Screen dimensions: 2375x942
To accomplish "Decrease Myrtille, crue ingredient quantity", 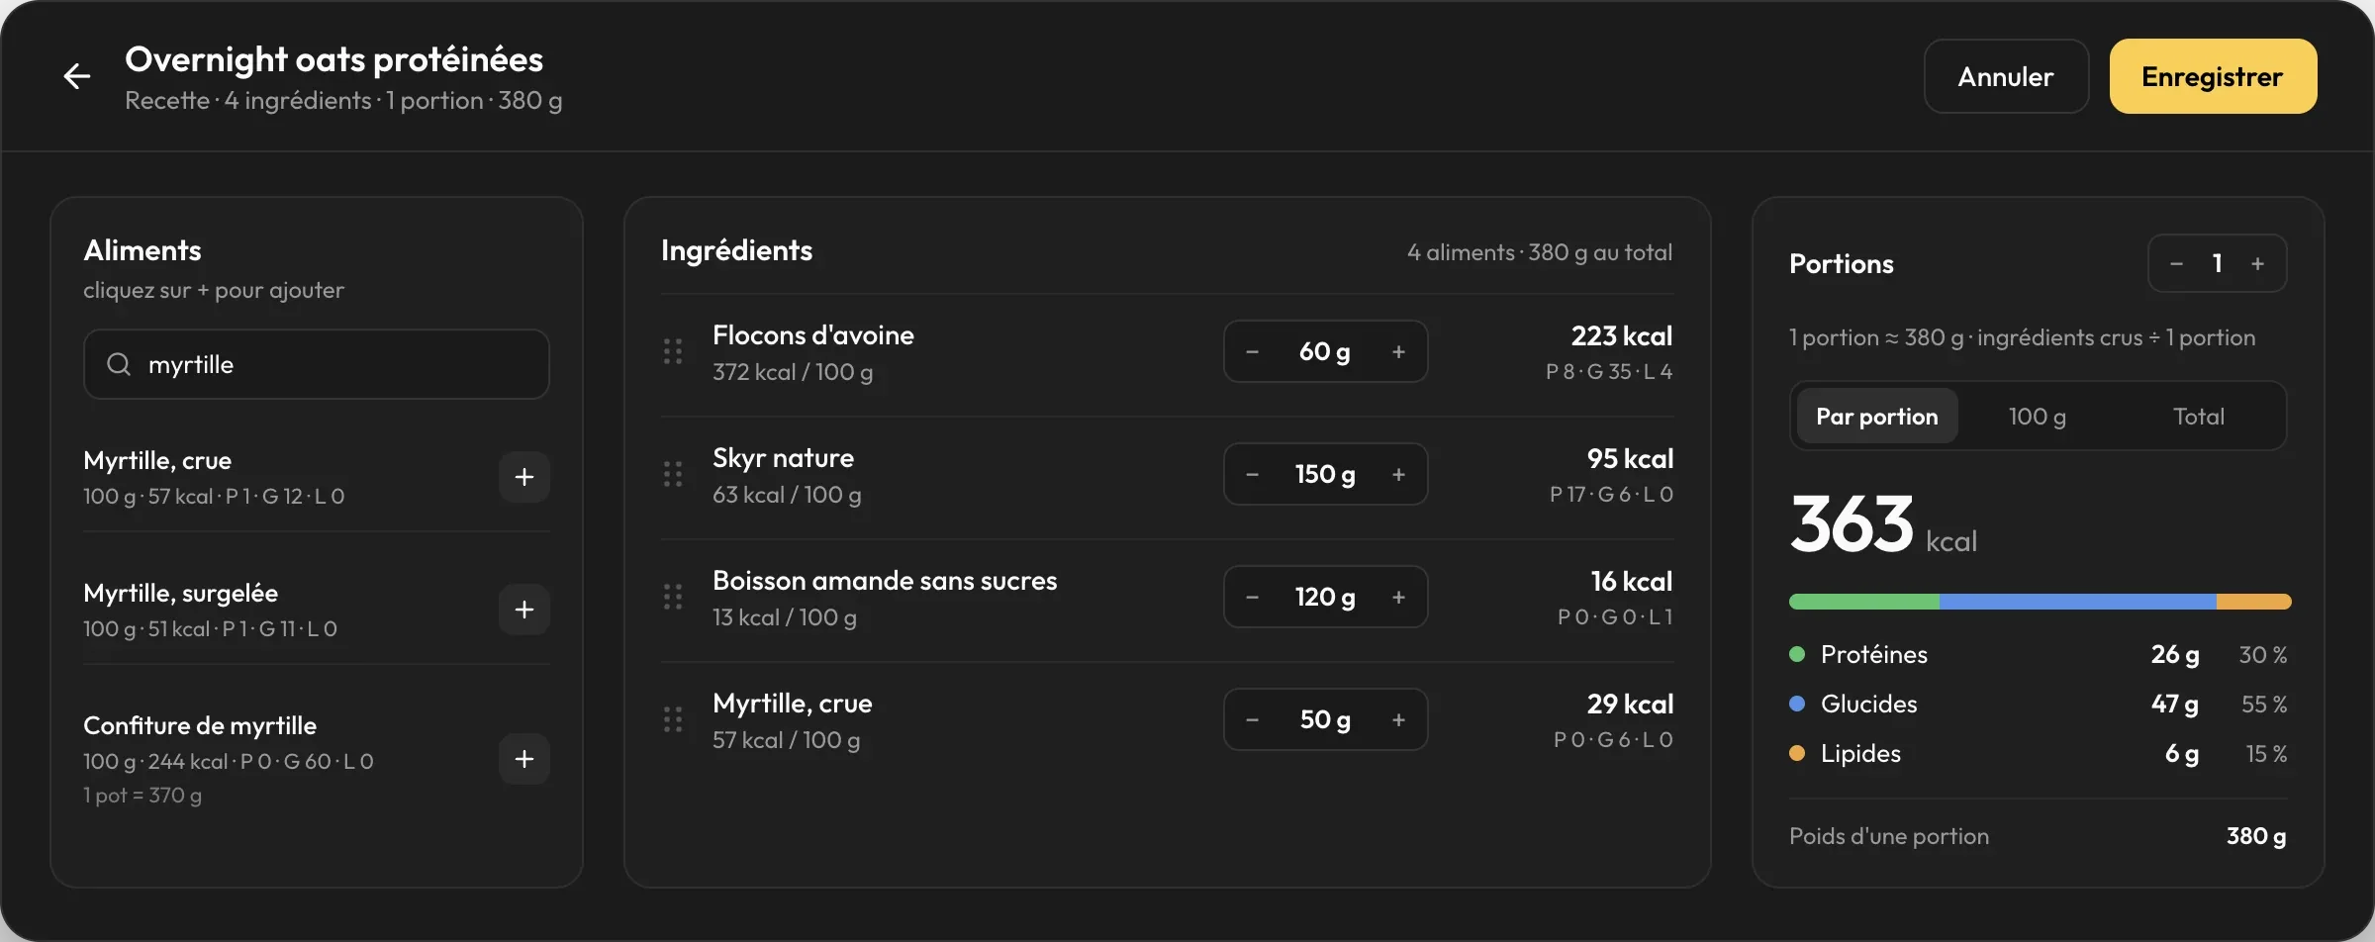I will point(1252,719).
